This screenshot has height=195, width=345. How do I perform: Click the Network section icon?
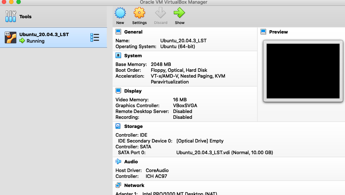pyautogui.click(x=118, y=185)
